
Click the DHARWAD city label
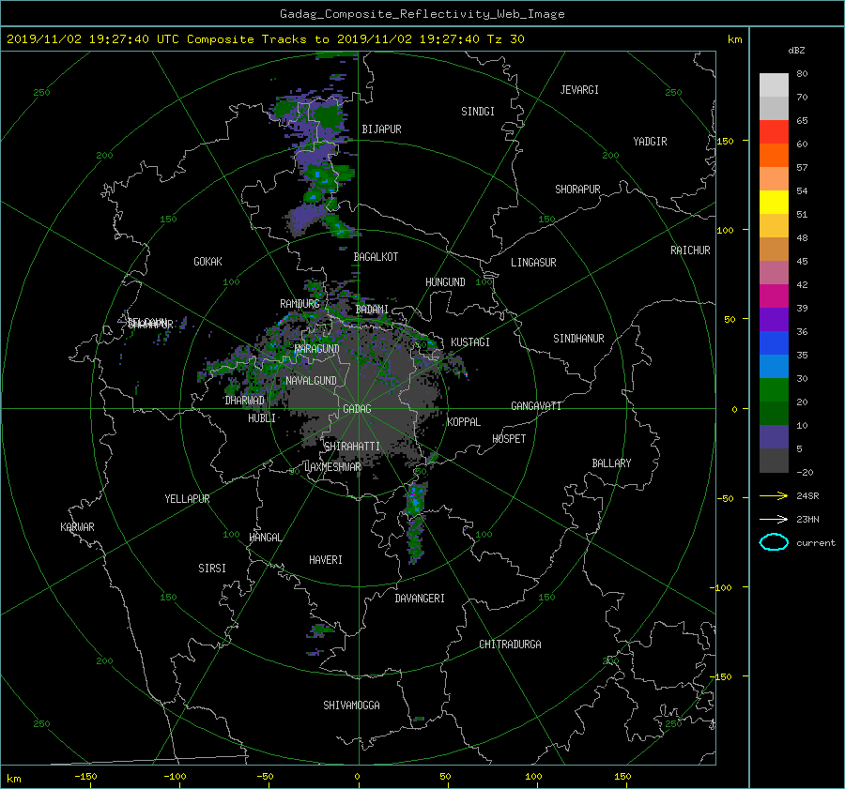245,401
